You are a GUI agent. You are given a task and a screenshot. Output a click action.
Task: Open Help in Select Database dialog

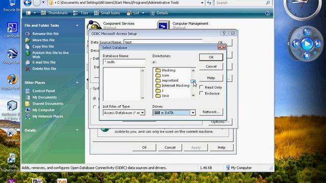(x=211, y=78)
